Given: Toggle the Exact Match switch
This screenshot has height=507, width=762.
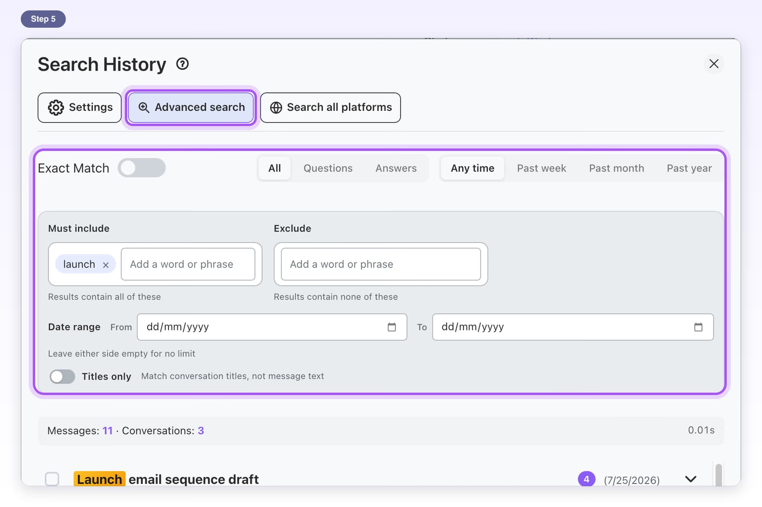Looking at the screenshot, I should click(142, 168).
